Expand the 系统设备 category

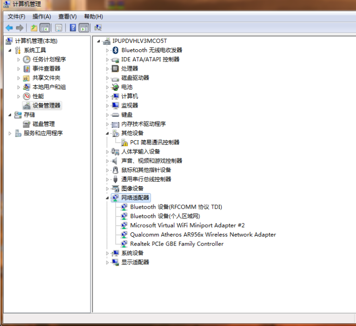(x=107, y=253)
